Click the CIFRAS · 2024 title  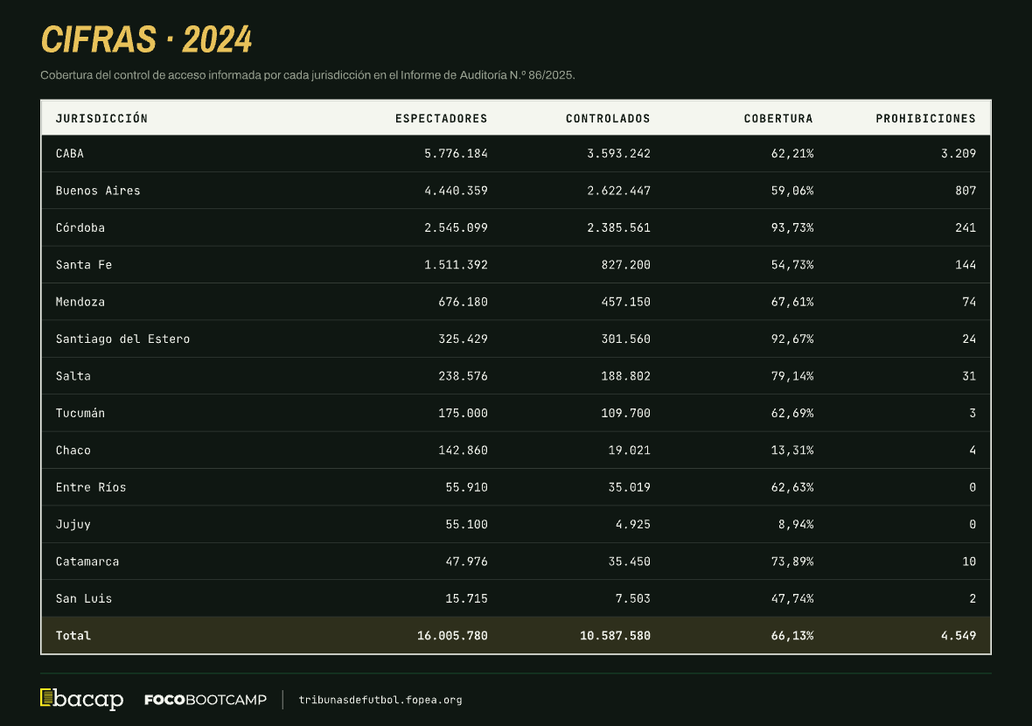(146, 39)
